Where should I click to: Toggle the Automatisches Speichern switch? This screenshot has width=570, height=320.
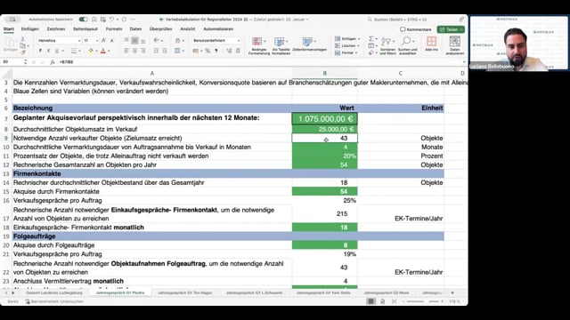[83, 20]
